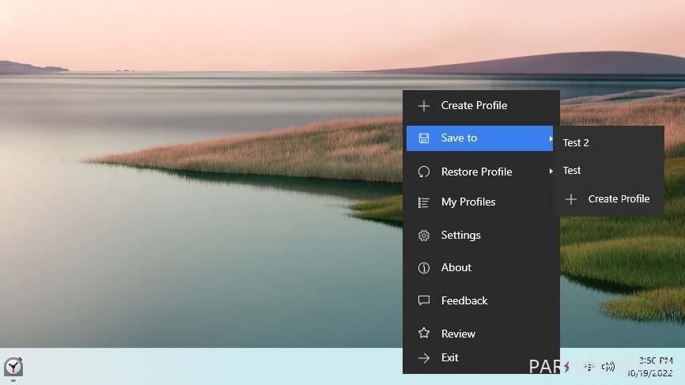The width and height of the screenshot is (685, 385).
Task: Choose Feedback in the context menu
Action: coord(481,300)
